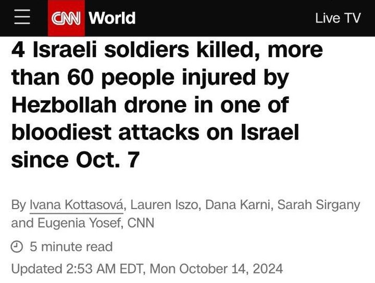This screenshot has width=375, height=283.
Task: Click the 2:53 AM EDT update time
Action: 104,268
